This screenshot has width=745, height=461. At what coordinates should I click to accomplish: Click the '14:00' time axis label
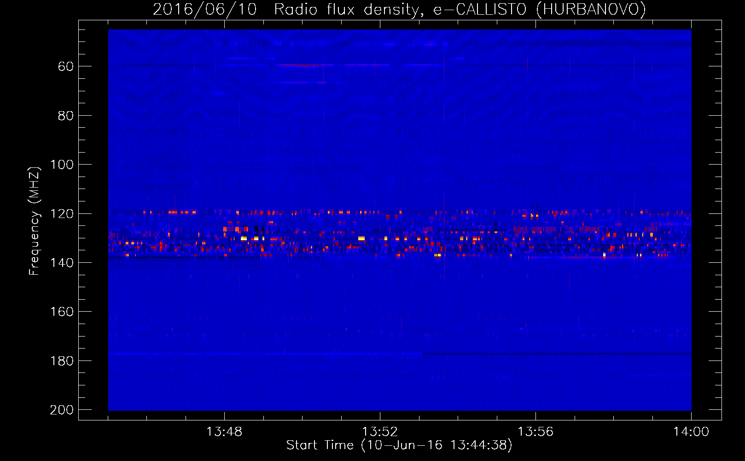tap(691, 432)
